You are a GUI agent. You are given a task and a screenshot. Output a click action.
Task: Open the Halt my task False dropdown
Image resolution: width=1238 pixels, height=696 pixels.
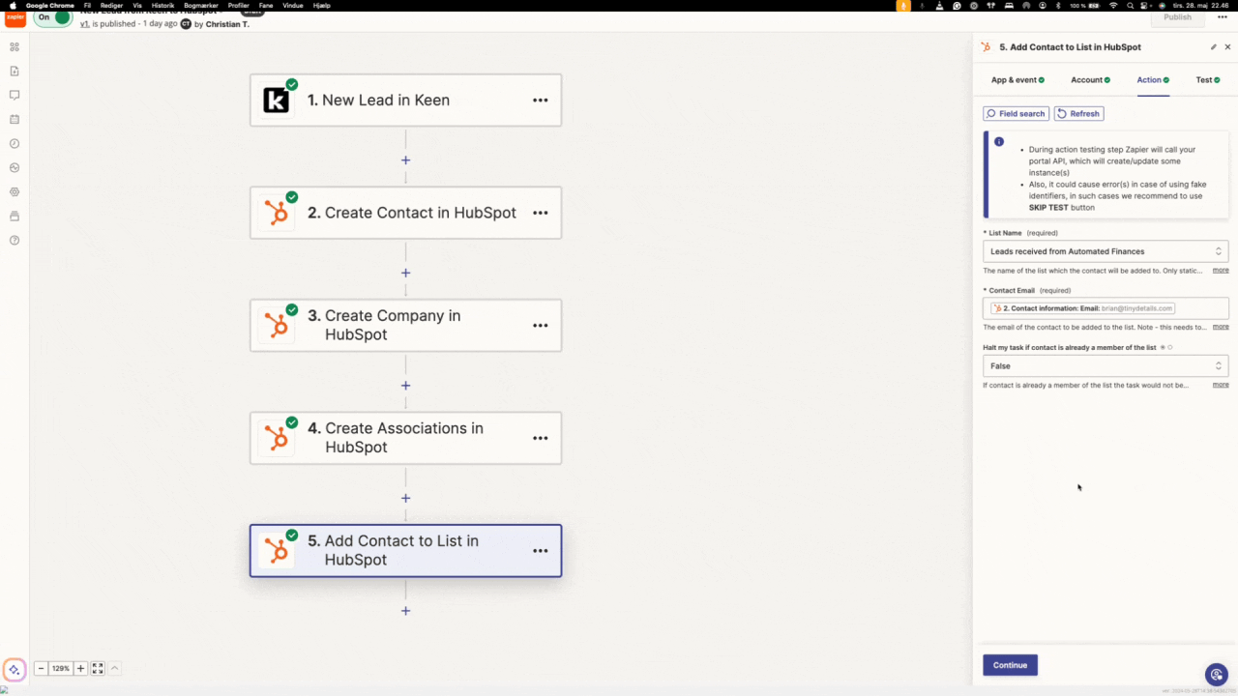(x=1105, y=366)
